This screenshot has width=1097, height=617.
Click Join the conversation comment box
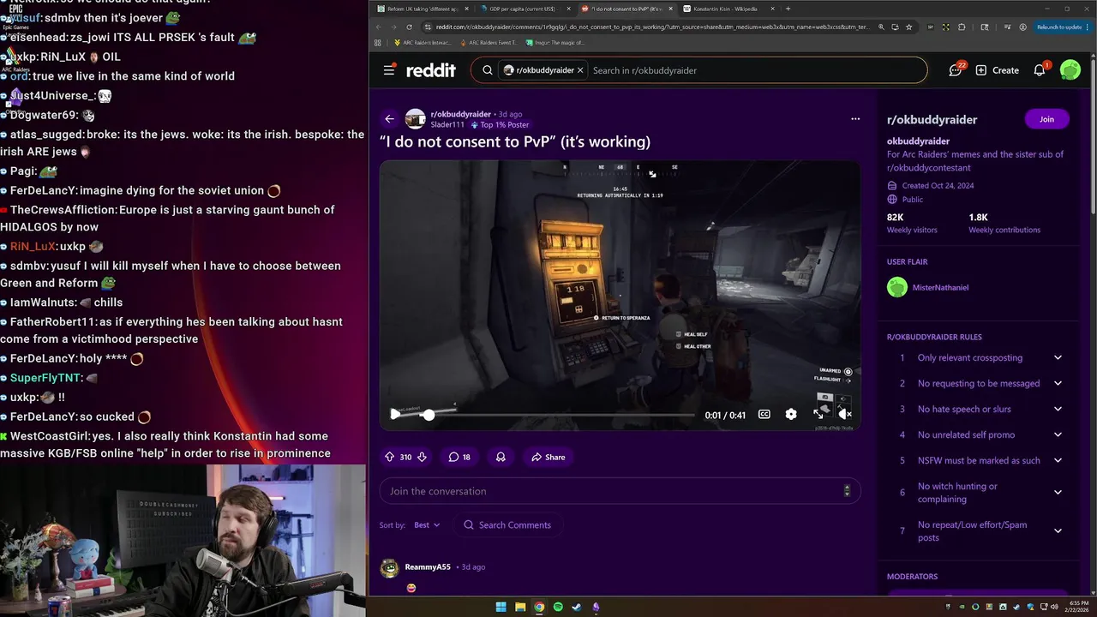click(x=620, y=491)
